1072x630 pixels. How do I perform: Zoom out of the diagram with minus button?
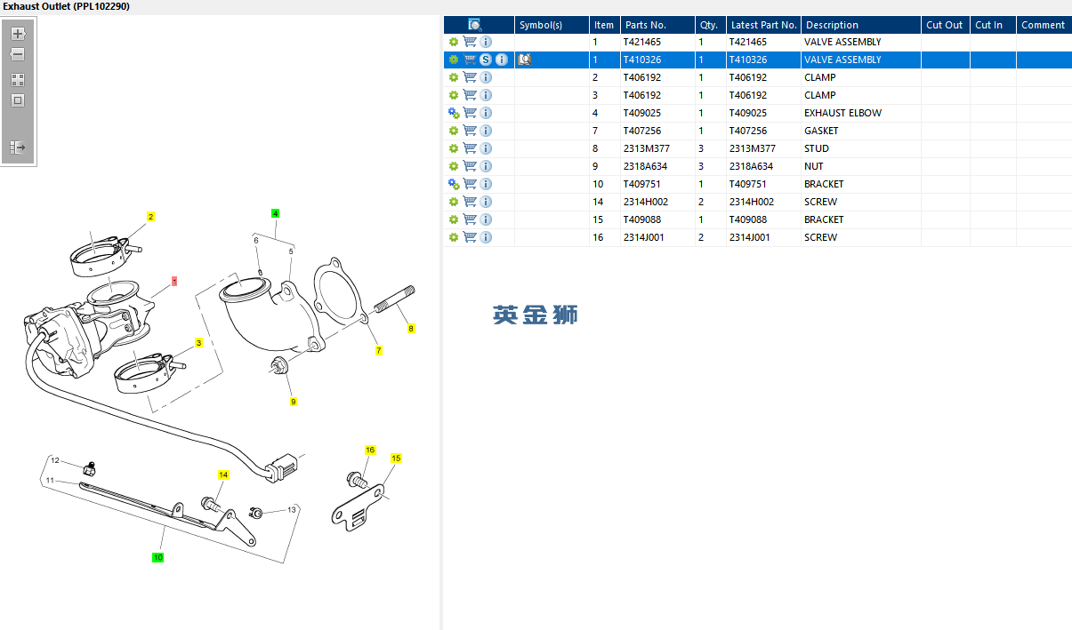tap(18, 54)
